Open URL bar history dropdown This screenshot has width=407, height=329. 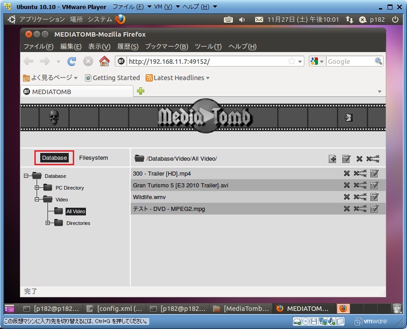(x=300, y=62)
